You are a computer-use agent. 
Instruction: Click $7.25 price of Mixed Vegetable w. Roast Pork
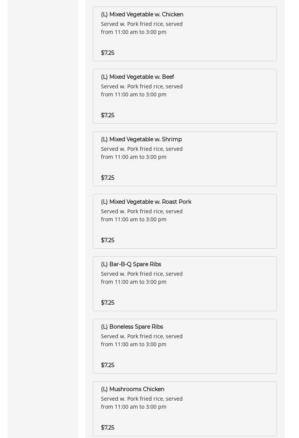107,240
